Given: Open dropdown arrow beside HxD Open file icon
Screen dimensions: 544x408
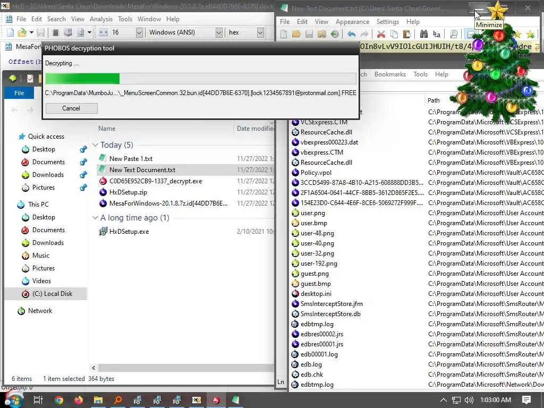Looking at the screenshot, I should point(31,32).
